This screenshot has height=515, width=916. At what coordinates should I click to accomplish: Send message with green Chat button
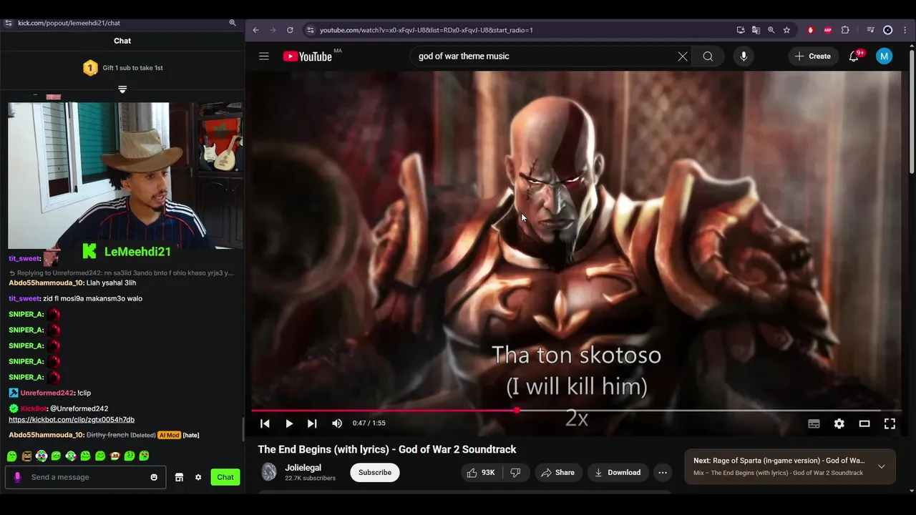[225, 477]
